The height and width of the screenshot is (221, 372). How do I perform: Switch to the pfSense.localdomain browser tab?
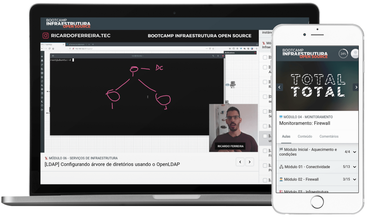tap(78, 45)
